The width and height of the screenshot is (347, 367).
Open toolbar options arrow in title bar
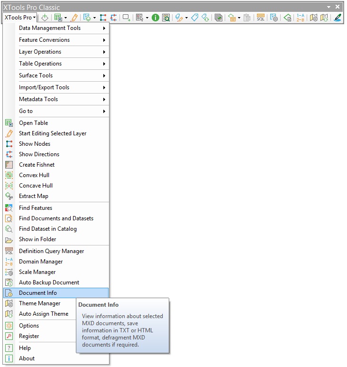pos(329,7)
